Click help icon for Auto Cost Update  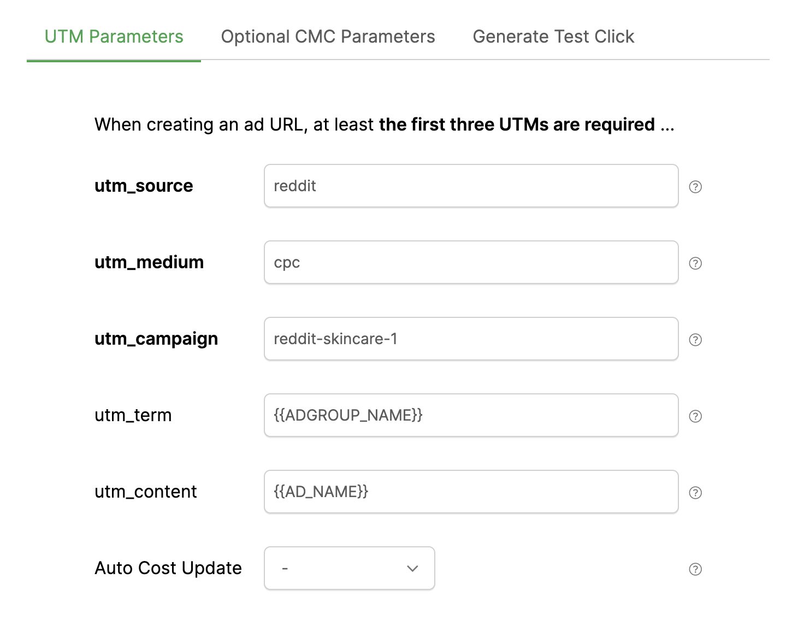[x=695, y=569]
